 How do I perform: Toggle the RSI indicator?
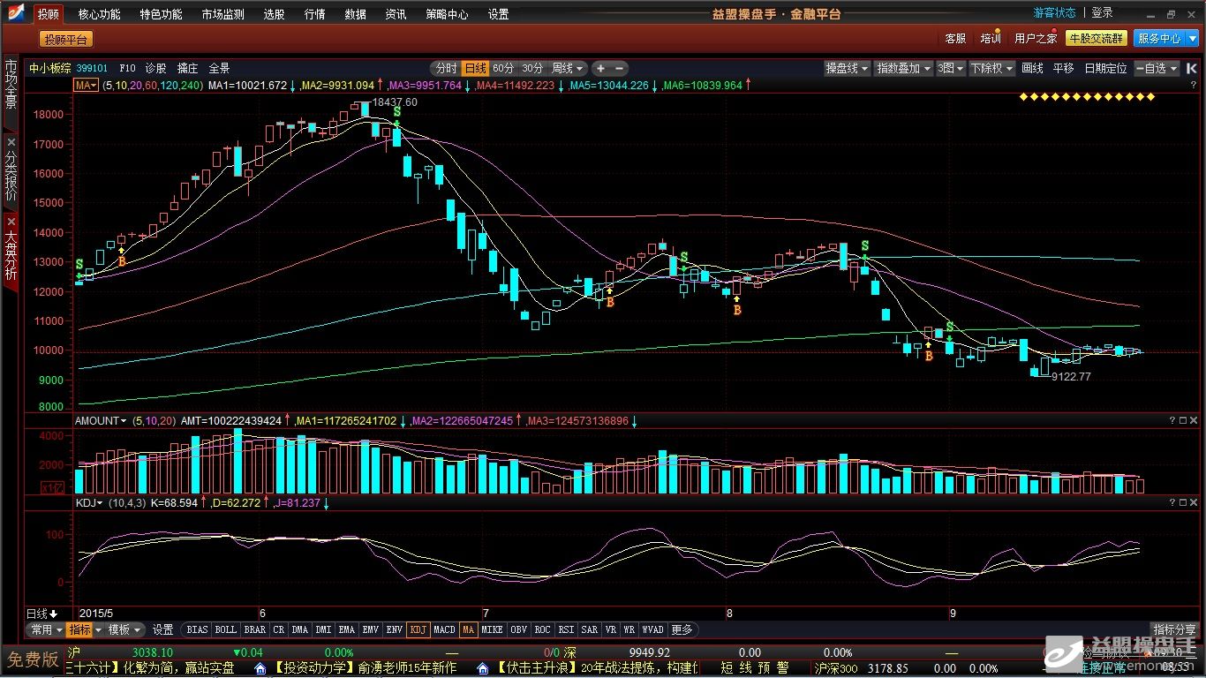[565, 629]
